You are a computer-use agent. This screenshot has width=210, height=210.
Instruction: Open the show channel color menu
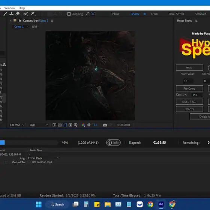[83, 125]
